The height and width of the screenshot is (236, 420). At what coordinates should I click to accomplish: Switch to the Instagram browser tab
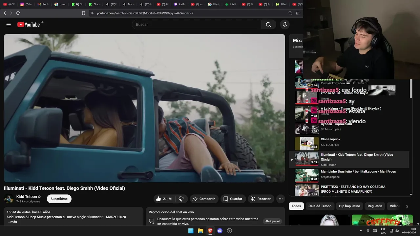pyautogui.click(x=26, y=4)
